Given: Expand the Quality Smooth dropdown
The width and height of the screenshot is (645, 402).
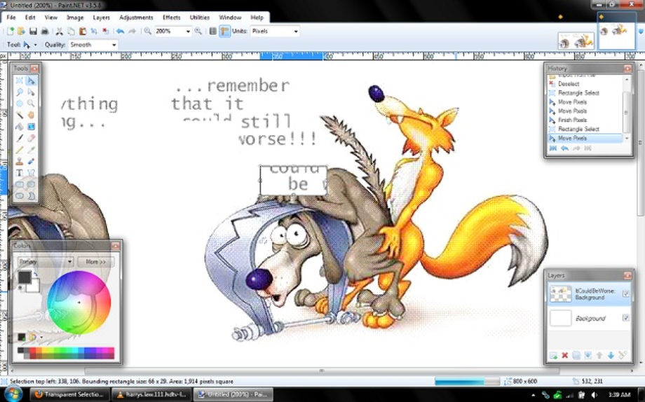Looking at the screenshot, I should (113, 45).
